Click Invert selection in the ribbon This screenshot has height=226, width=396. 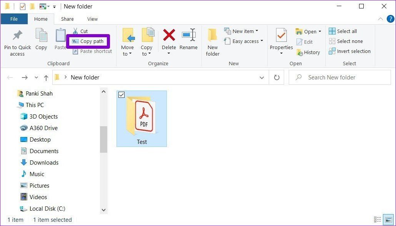(349, 51)
